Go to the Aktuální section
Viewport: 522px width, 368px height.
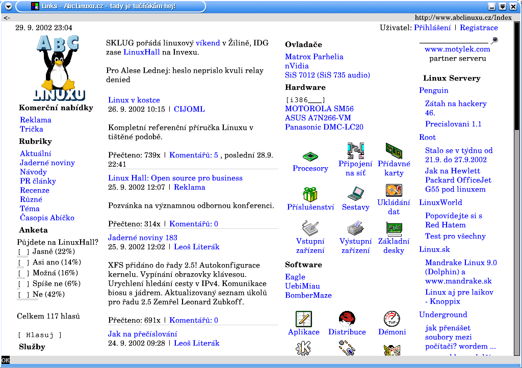pyautogui.click(x=35, y=153)
